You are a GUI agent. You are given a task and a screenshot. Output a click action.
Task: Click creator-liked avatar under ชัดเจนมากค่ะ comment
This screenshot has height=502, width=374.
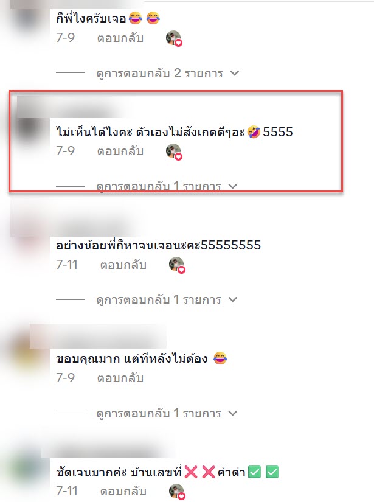pos(177,492)
